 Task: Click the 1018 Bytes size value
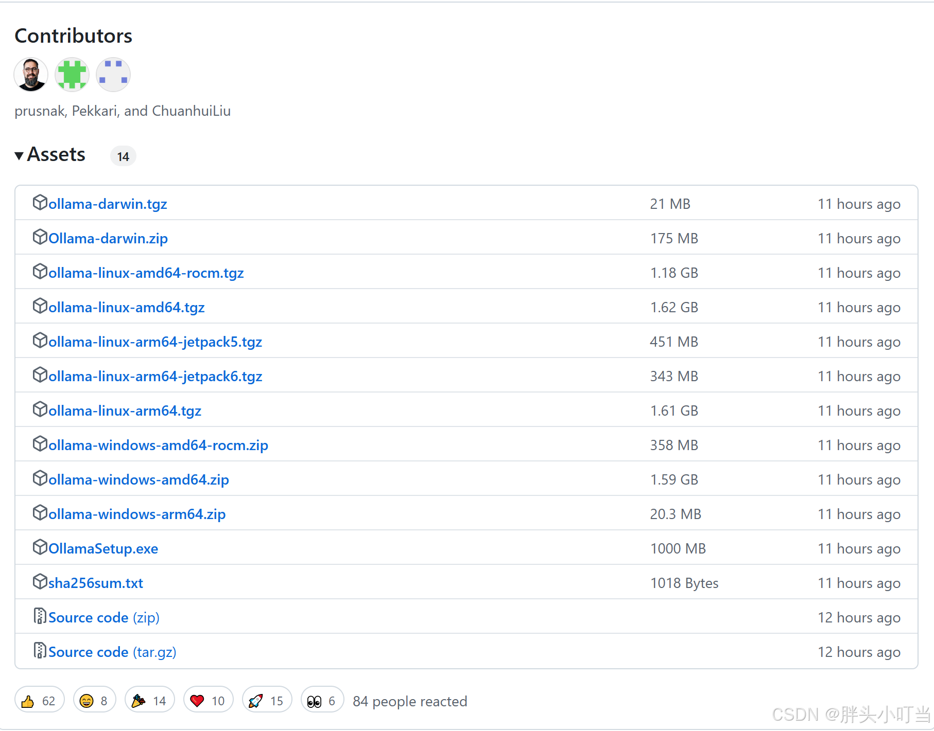coord(684,583)
